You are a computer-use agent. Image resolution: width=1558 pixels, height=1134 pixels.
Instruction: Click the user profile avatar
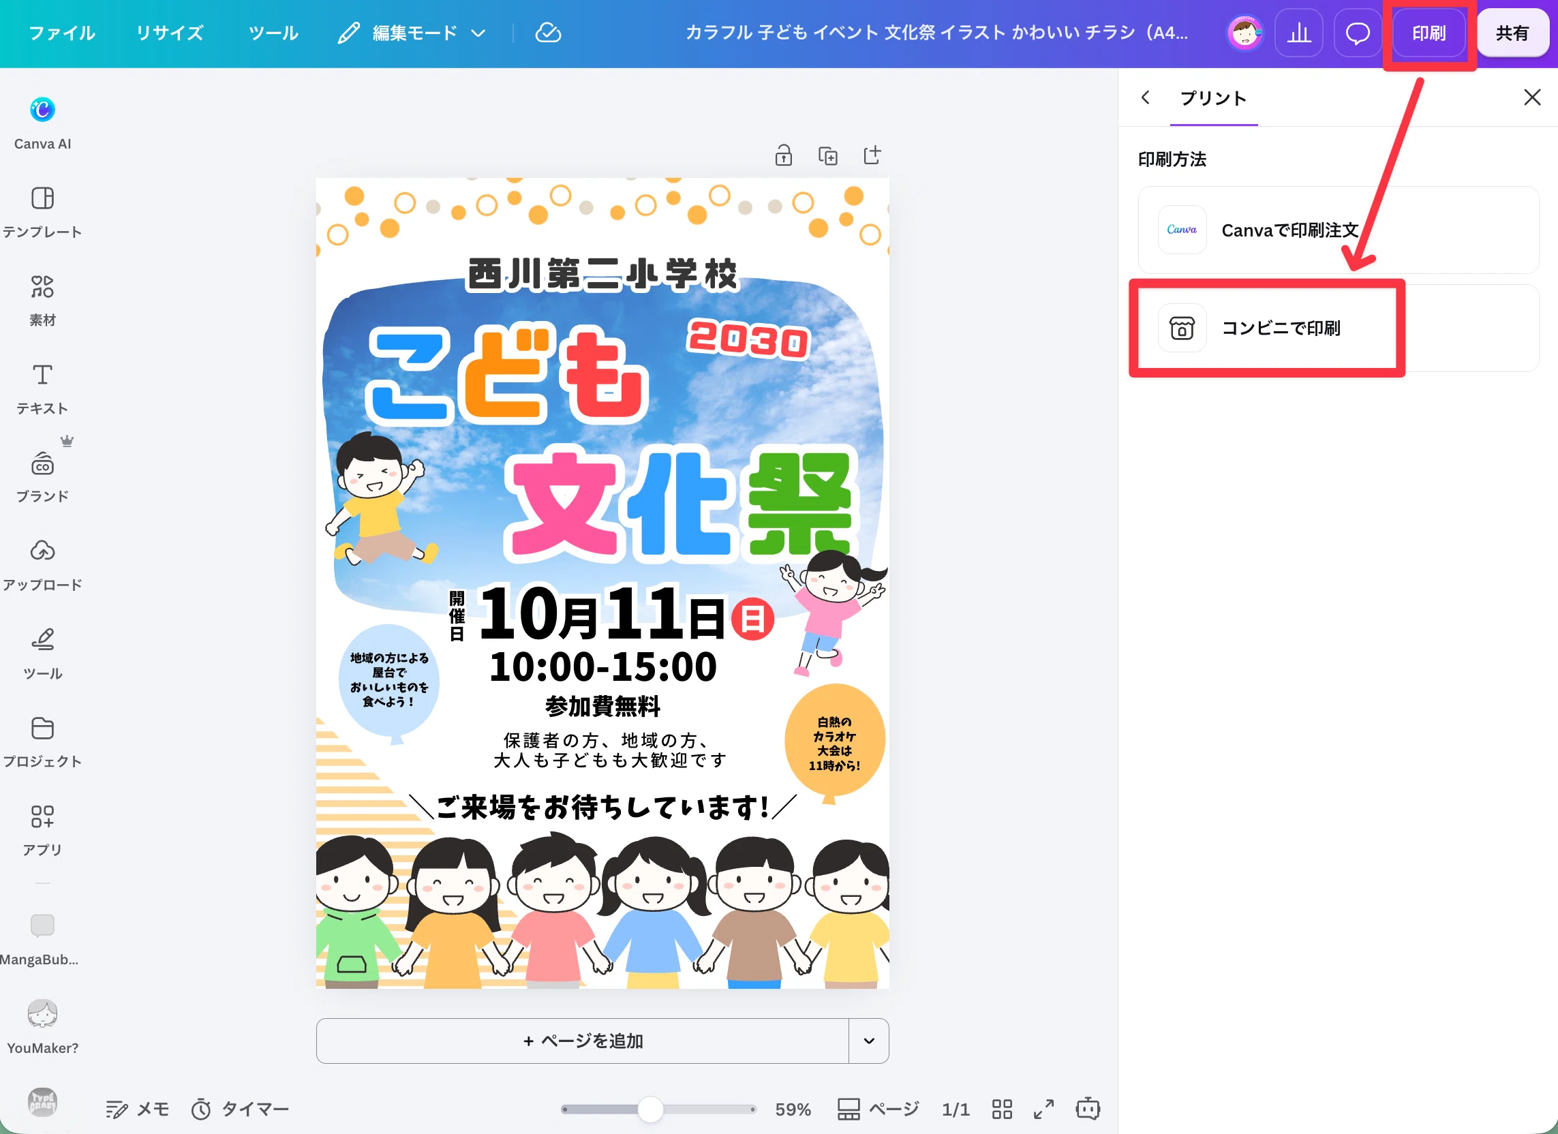click(1244, 33)
